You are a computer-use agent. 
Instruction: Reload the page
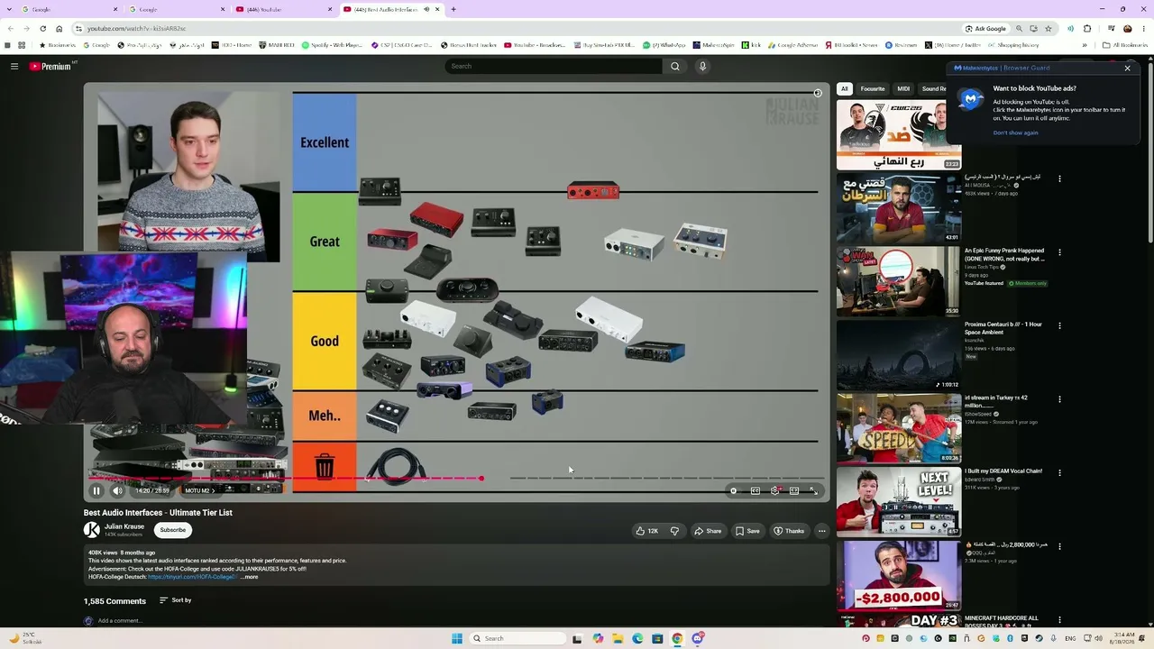pos(42,29)
